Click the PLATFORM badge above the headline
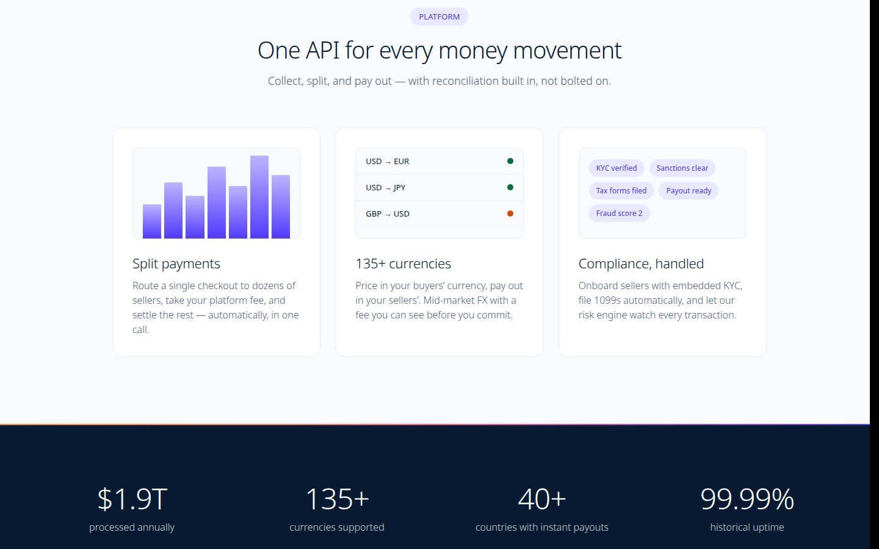Viewport: 879px width, 549px height. [440, 16]
